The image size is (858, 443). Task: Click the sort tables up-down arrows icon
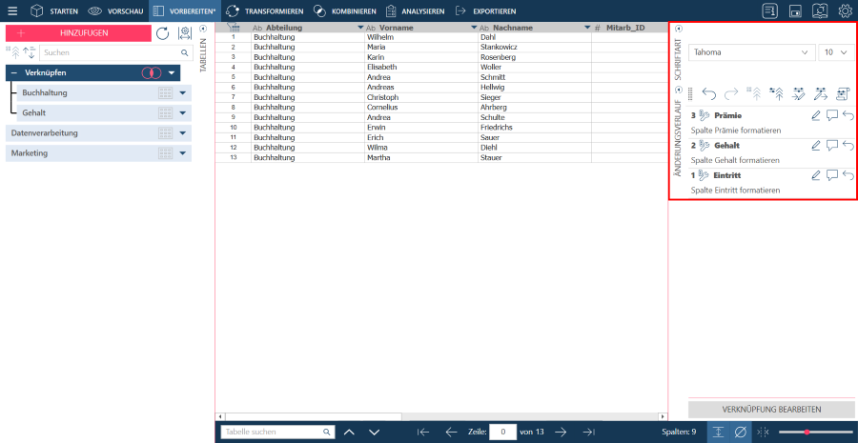point(29,52)
